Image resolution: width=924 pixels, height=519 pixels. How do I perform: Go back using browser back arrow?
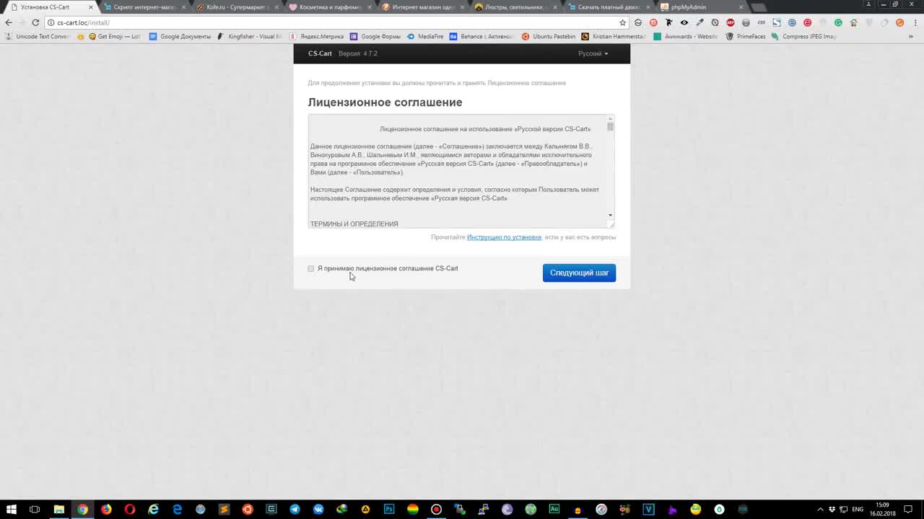click(9, 22)
